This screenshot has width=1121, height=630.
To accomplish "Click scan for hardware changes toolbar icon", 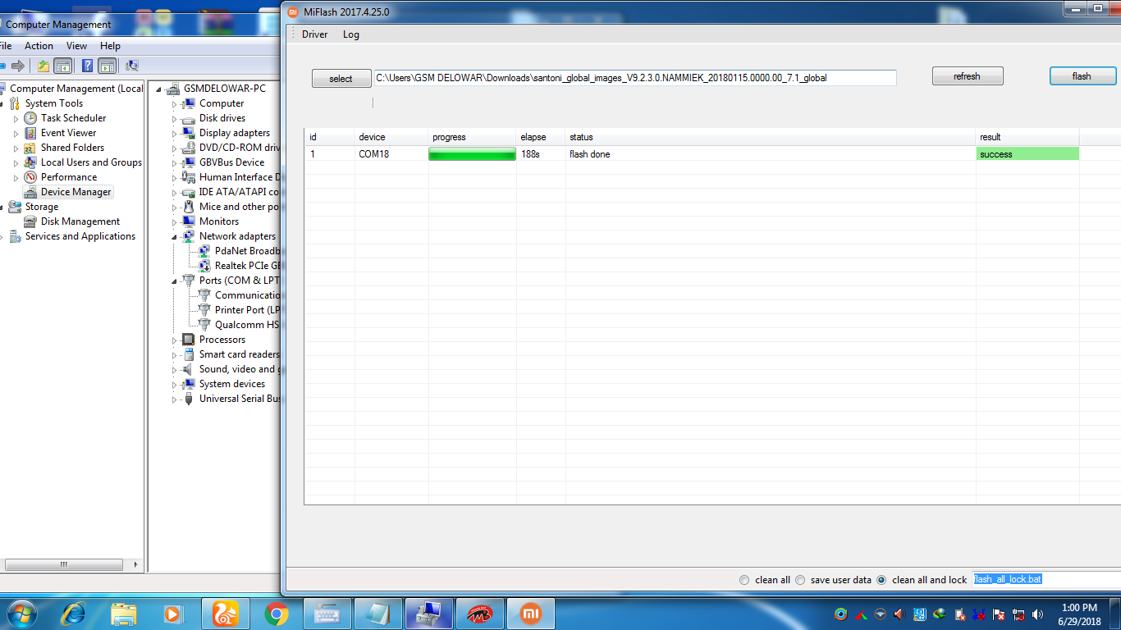I will point(132,66).
